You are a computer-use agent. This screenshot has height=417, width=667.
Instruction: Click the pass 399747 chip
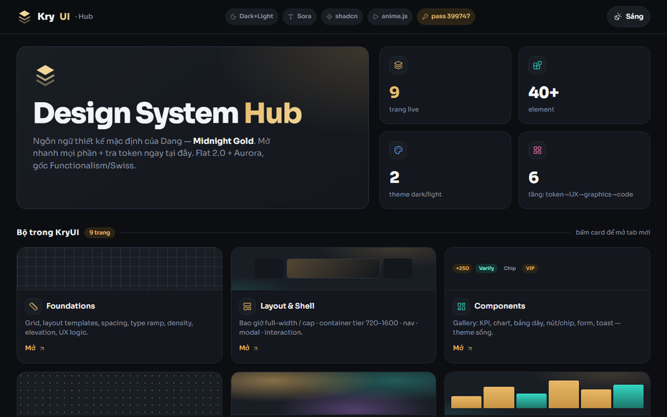(446, 17)
